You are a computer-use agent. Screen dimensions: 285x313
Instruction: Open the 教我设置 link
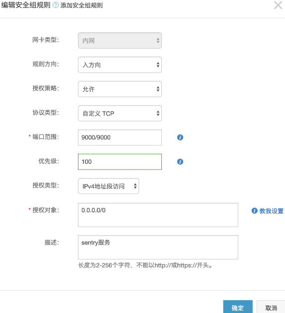pyautogui.click(x=271, y=211)
